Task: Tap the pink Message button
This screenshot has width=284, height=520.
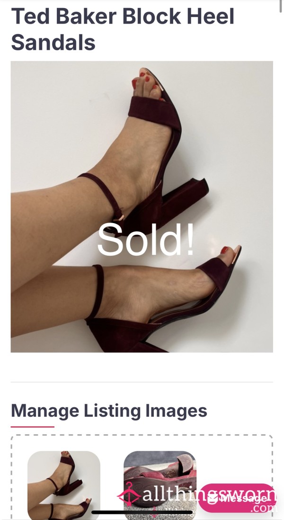Action: click(237, 498)
